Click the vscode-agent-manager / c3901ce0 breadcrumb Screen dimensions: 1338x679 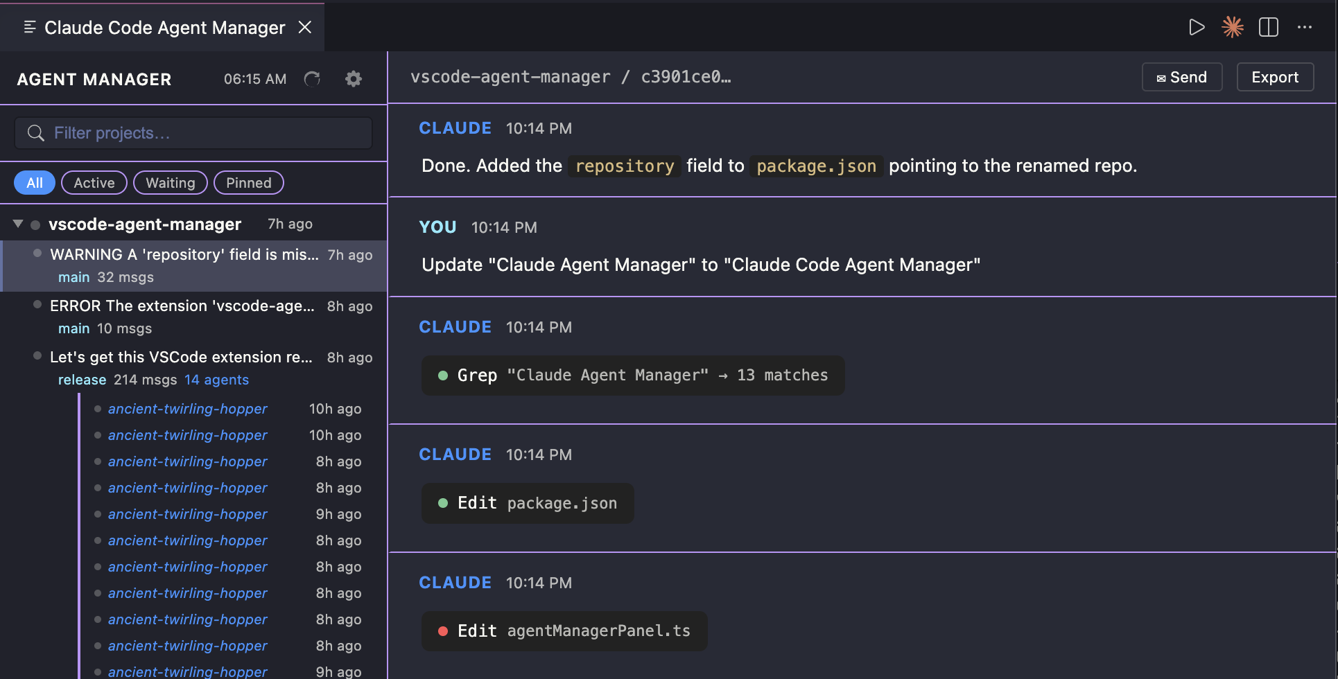(571, 77)
